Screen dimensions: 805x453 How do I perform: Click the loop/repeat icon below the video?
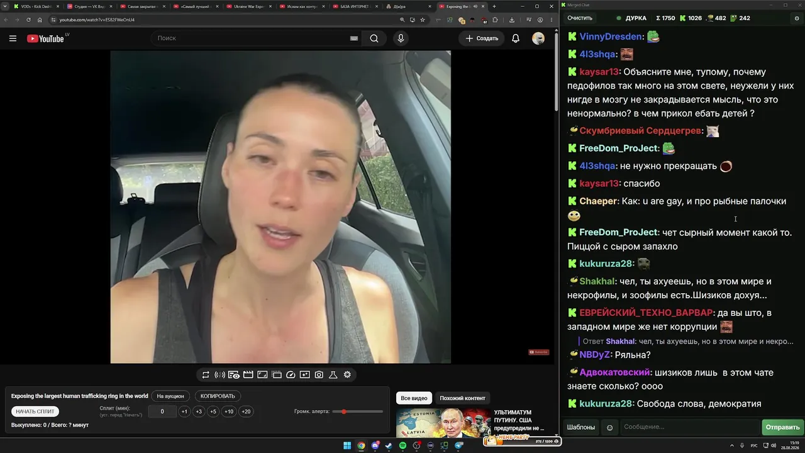pyautogui.click(x=206, y=375)
